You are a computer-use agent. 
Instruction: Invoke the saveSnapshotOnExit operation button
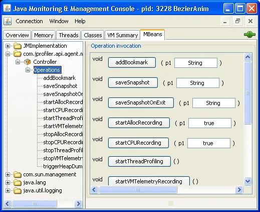click(141, 103)
